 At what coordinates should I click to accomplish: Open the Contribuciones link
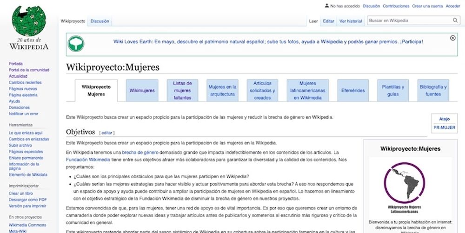[x=396, y=6]
